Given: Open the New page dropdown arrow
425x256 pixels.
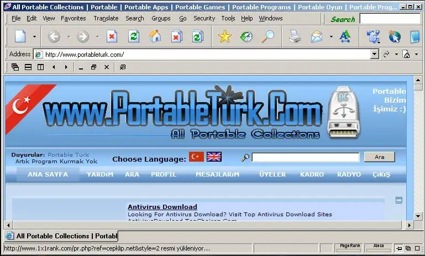Looking at the screenshot, I should (34, 37).
